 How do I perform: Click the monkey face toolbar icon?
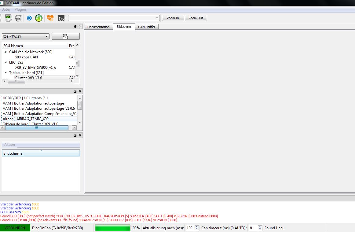click(x=18, y=18)
